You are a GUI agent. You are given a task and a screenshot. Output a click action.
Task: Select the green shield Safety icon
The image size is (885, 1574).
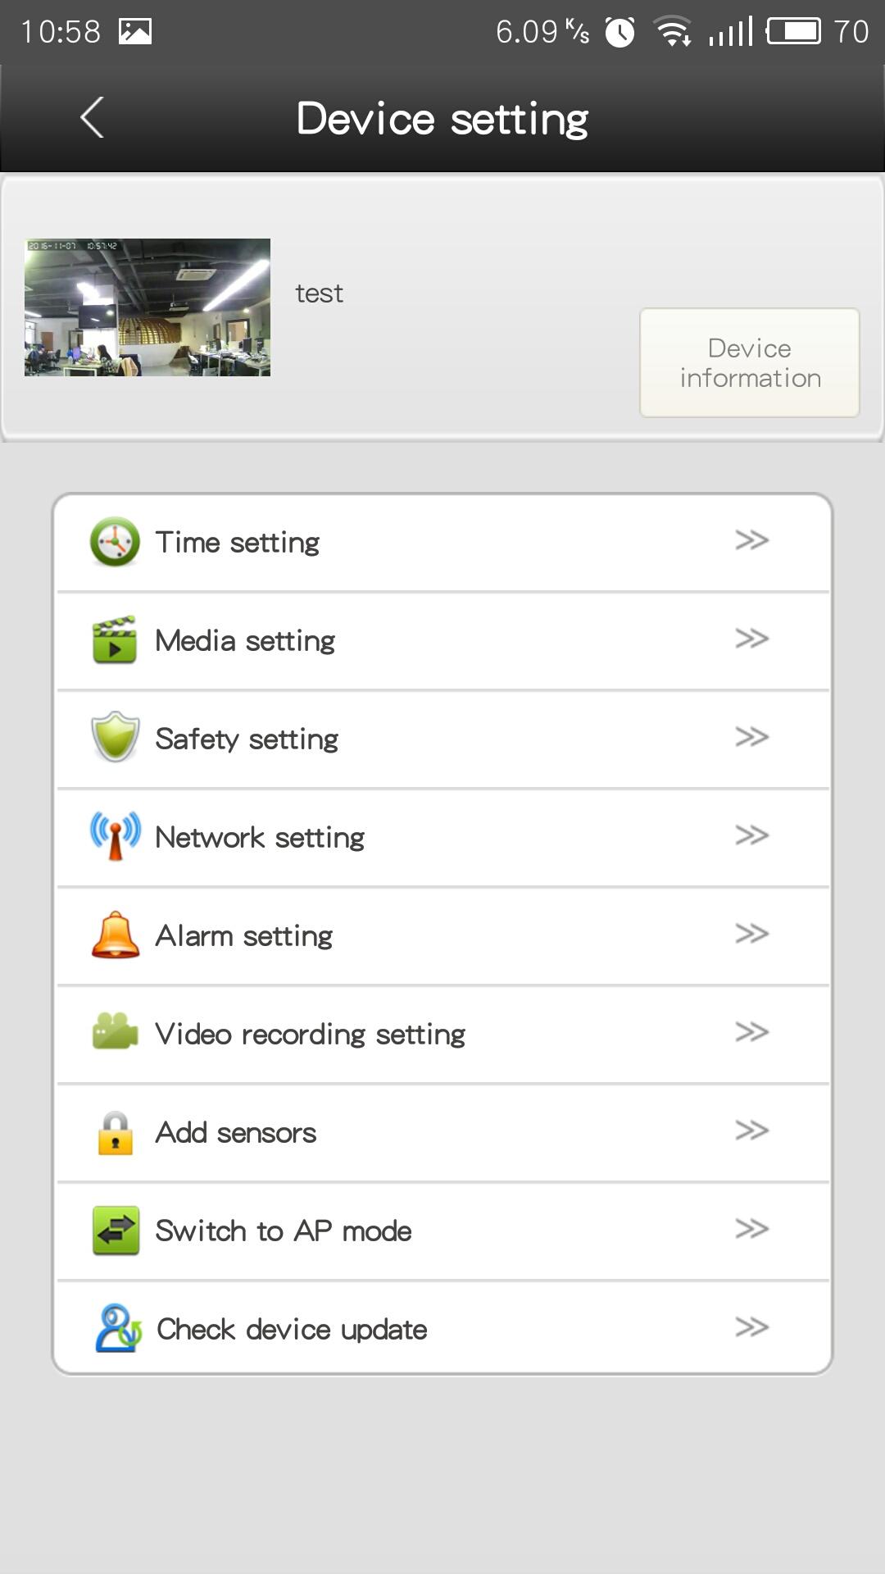115,737
